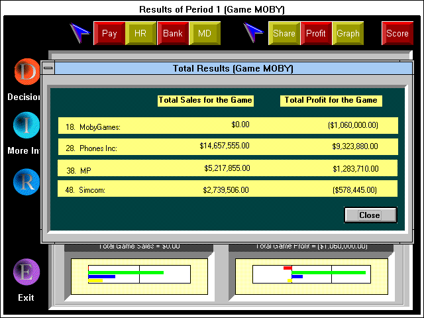
Task: Select the '38. MP' row label
Action: pos(79,171)
